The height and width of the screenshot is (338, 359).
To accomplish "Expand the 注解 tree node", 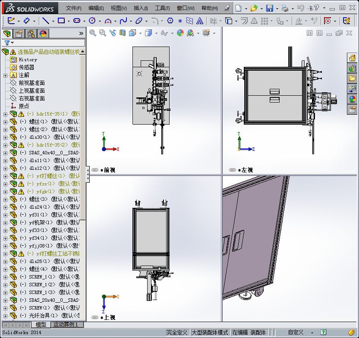I will pos(5,75).
